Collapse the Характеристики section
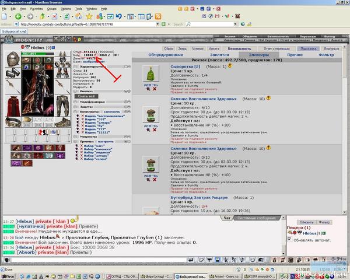This screenshot has height=280, width=350. pyautogui.click(x=75, y=66)
